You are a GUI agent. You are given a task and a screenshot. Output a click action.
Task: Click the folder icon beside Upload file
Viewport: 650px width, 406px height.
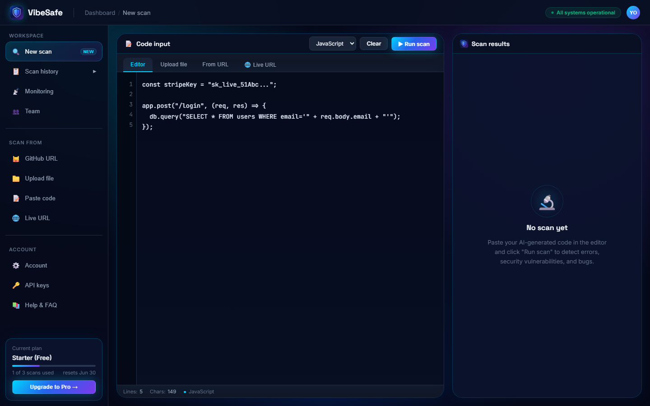tap(16, 179)
